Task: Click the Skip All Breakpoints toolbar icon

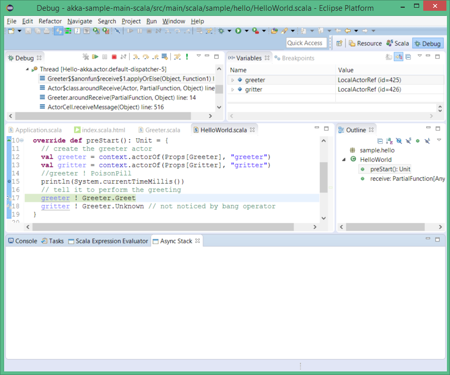Action: pyautogui.click(x=117, y=31)
